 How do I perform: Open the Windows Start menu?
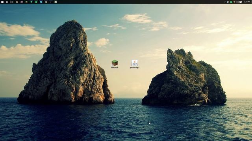(x=2, y=2)
